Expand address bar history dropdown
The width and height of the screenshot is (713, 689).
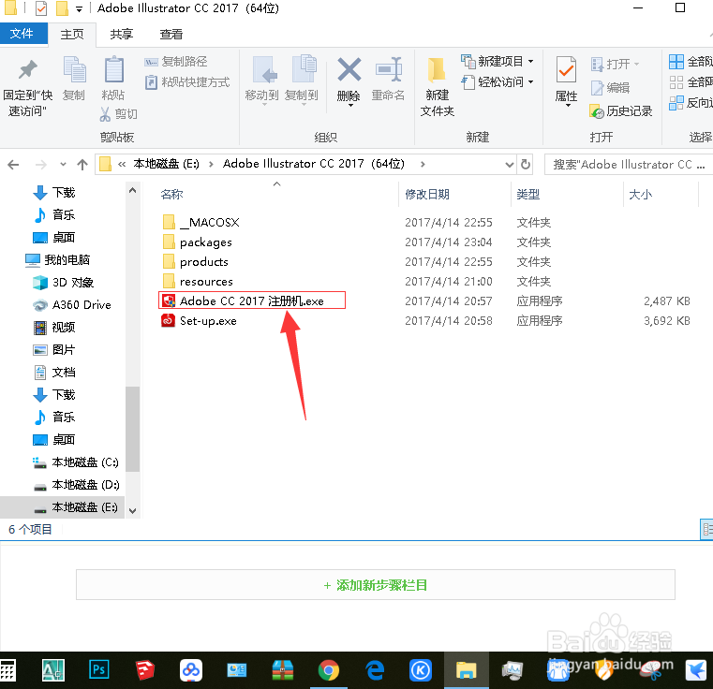pos(510,165)
